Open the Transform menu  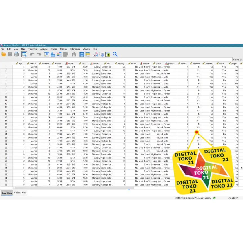click(33, 49)
